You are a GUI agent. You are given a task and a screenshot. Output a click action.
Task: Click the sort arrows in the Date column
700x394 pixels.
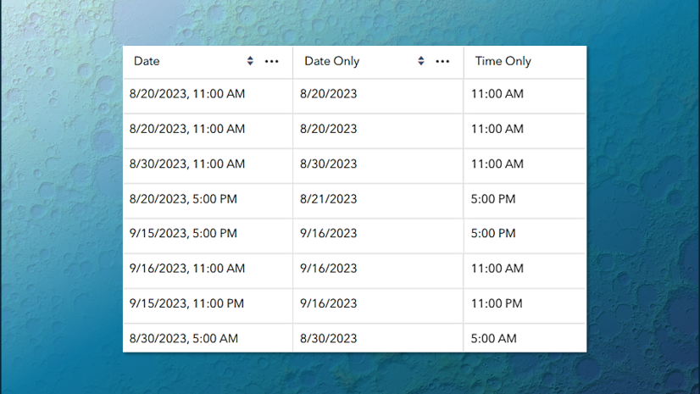click(x=250, y=61)
